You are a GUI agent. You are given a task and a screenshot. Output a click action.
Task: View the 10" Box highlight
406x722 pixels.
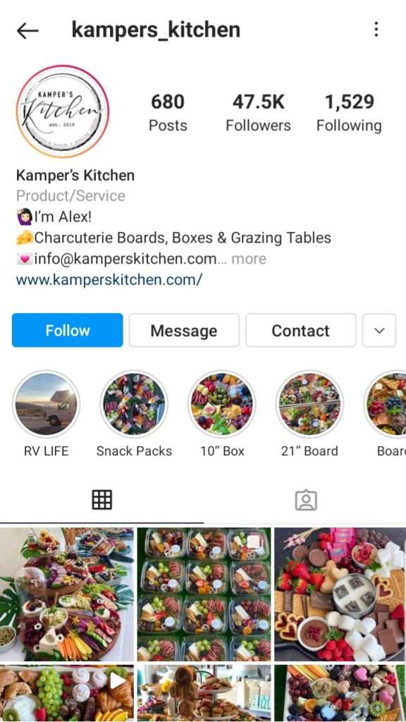(x=222, y=404)
